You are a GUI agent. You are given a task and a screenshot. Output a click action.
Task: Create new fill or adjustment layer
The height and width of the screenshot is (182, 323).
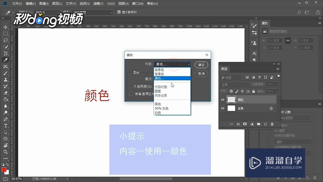point(252,124)
